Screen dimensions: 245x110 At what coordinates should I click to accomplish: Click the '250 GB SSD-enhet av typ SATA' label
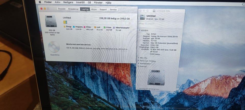tap(52, 33)
